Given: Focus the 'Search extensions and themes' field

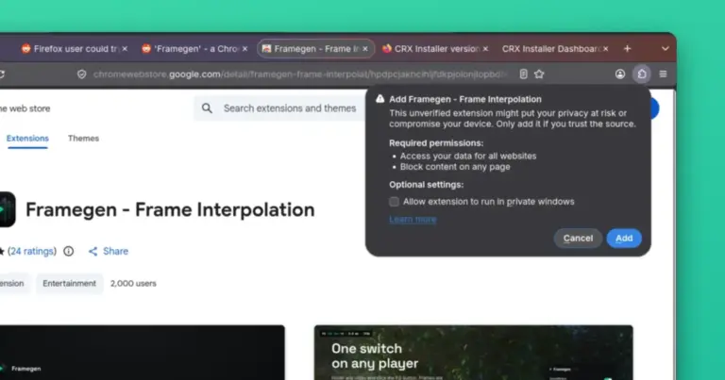Looking at the screenshot, I should pos(290,108).
